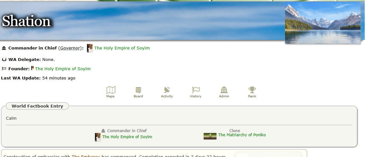
Task: Click Soyim's flag in the factbook box
Action: (98, 137)
